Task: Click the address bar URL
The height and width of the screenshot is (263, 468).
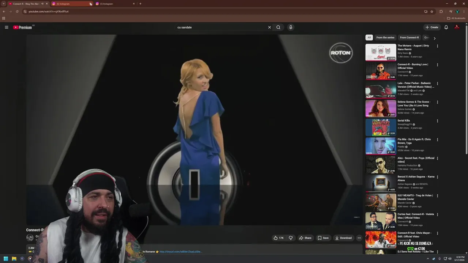Action: (48, 11)
